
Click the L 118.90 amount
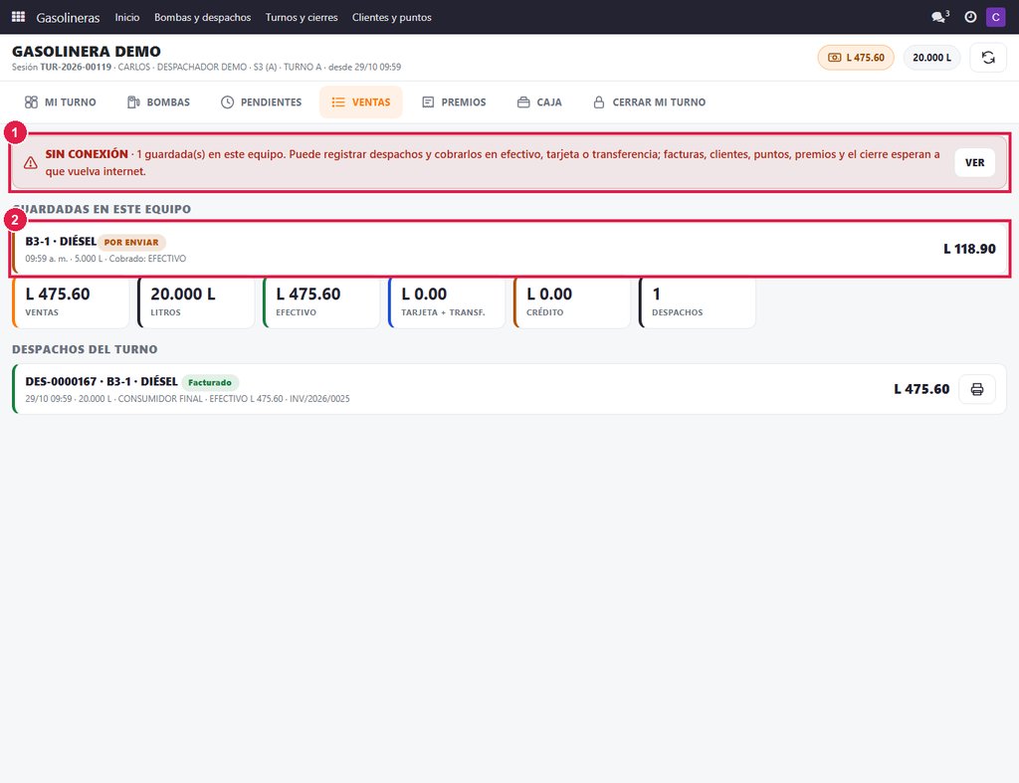point(969,249)
